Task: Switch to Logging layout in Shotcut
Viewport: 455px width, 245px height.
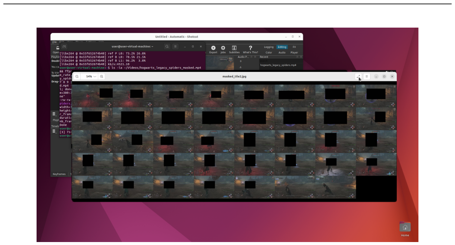Action: [x=269, y=47]
